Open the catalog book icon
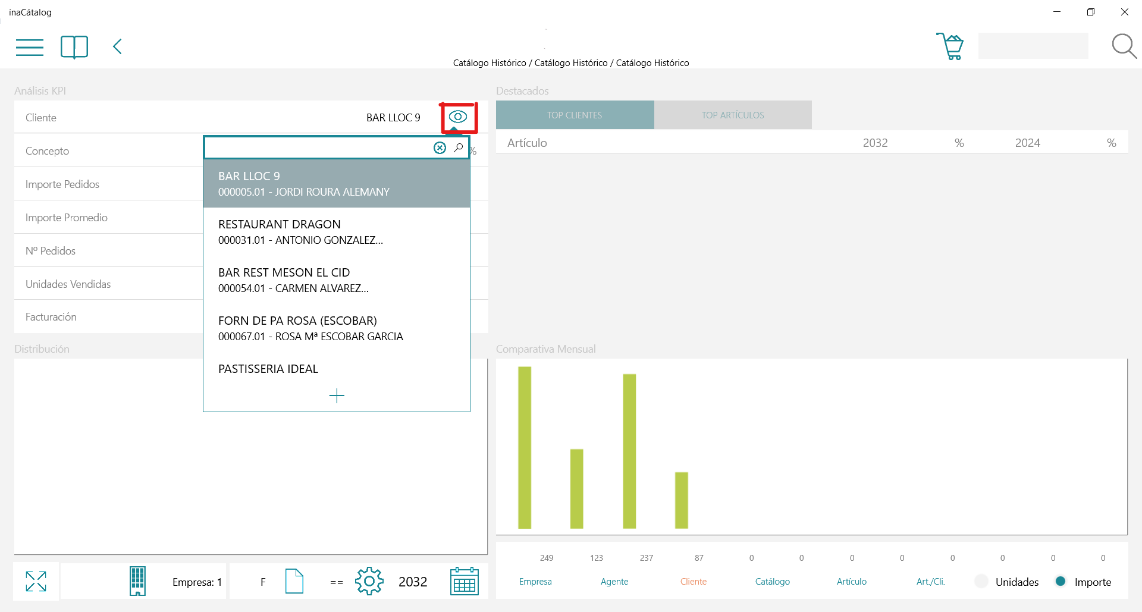Screen dimensions: 1142x612 (74, 47)
